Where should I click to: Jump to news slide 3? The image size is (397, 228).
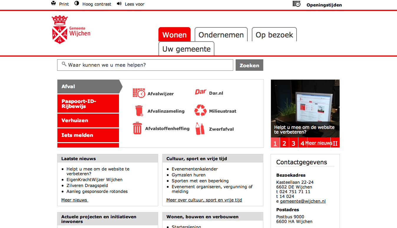click(293, 143)
